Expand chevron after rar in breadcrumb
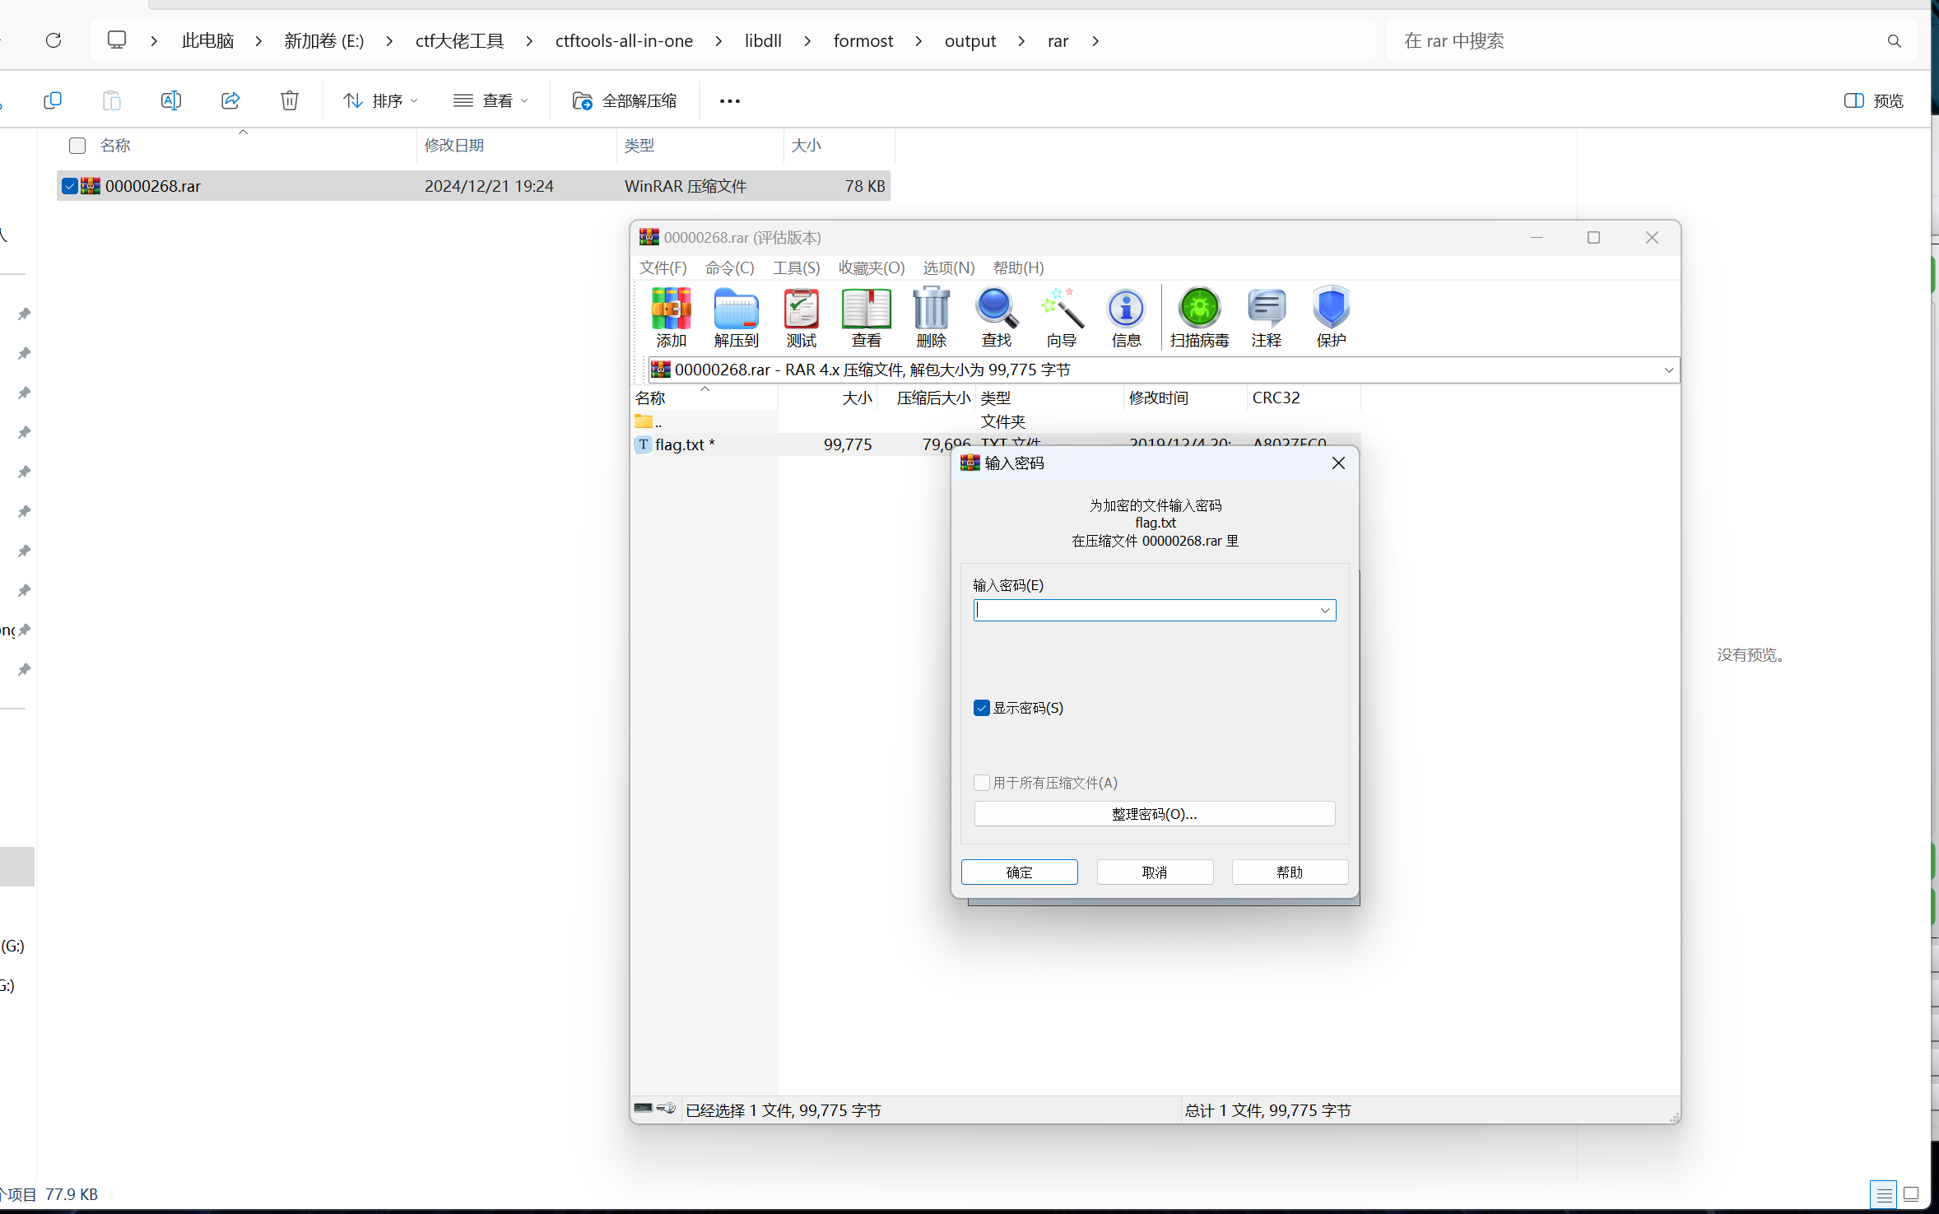The height and width of the screenshot is (1214, 1939). [1095, 41]
